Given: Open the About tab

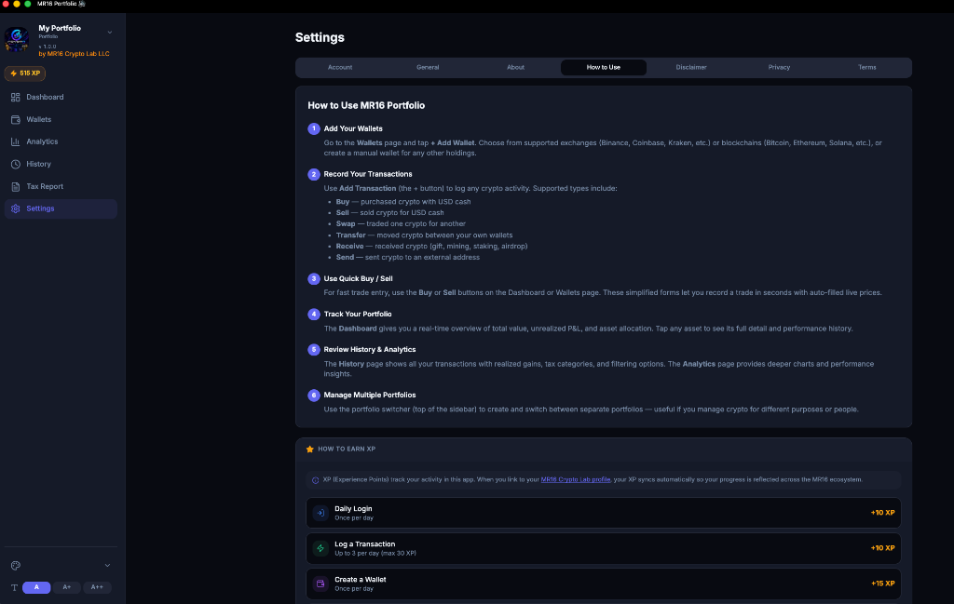Looking at the screenshot, I should click(515, 67).
